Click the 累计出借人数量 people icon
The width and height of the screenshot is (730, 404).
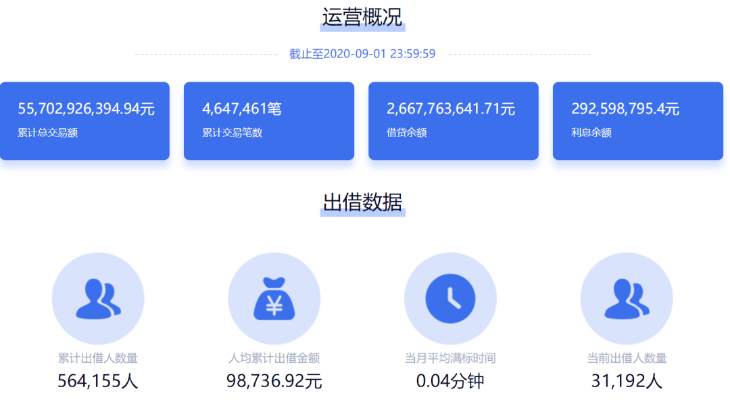98,299
